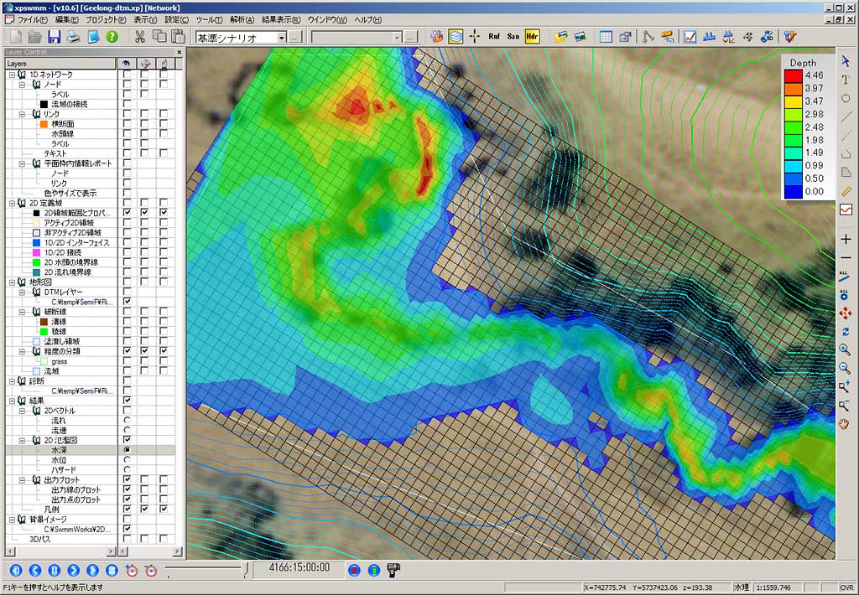The image size is (859, 595).
Task: Select the hand pan tool
Action: [846, 424]
